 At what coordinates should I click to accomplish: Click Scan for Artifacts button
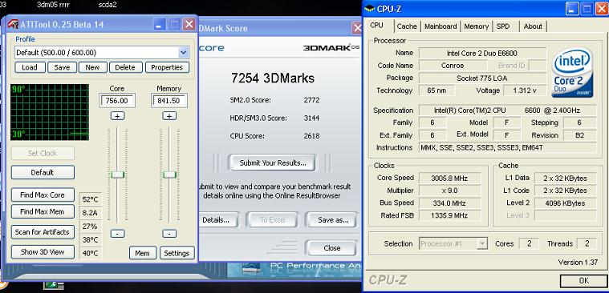click(x=43, y=232)
